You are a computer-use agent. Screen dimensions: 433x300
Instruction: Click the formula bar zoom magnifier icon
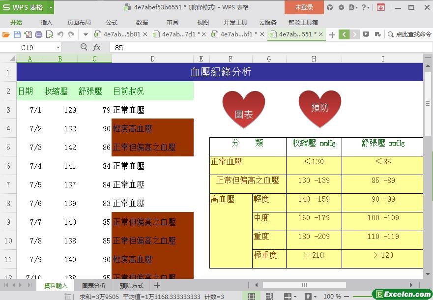point(84,47)
